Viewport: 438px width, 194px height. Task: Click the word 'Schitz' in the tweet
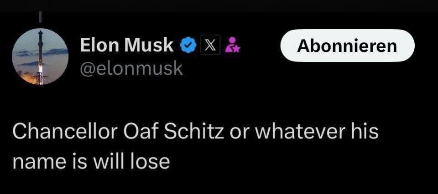(x=195, y=132)
